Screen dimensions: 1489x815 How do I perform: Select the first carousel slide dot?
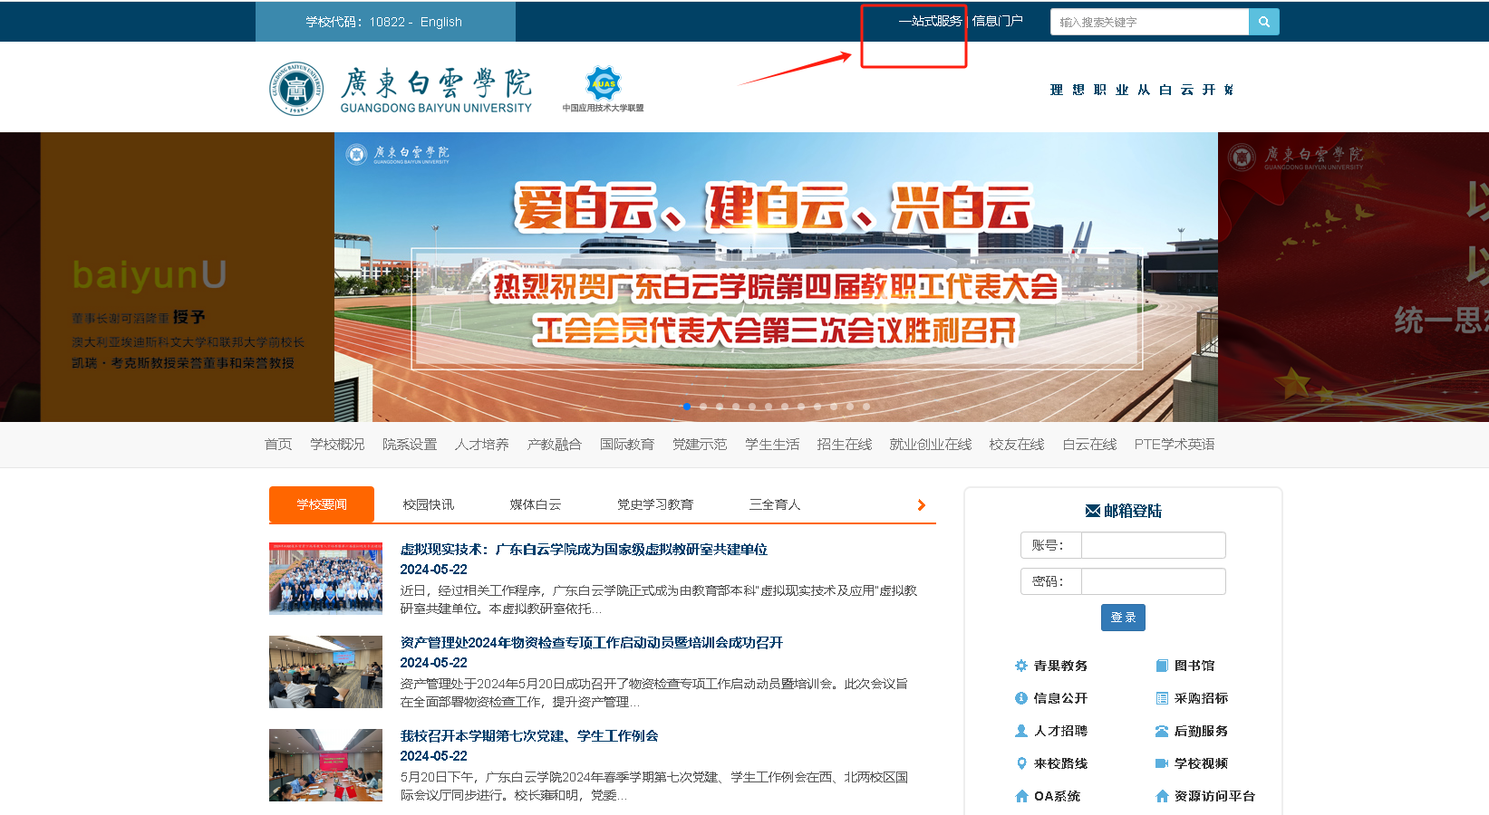click(x=687, y=407)
